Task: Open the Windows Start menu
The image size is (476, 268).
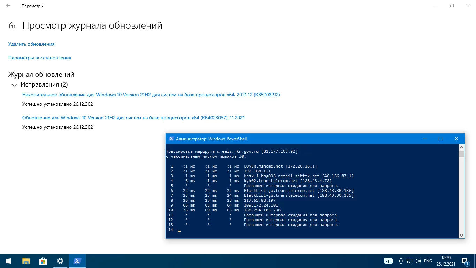Action: click(8, 261)
